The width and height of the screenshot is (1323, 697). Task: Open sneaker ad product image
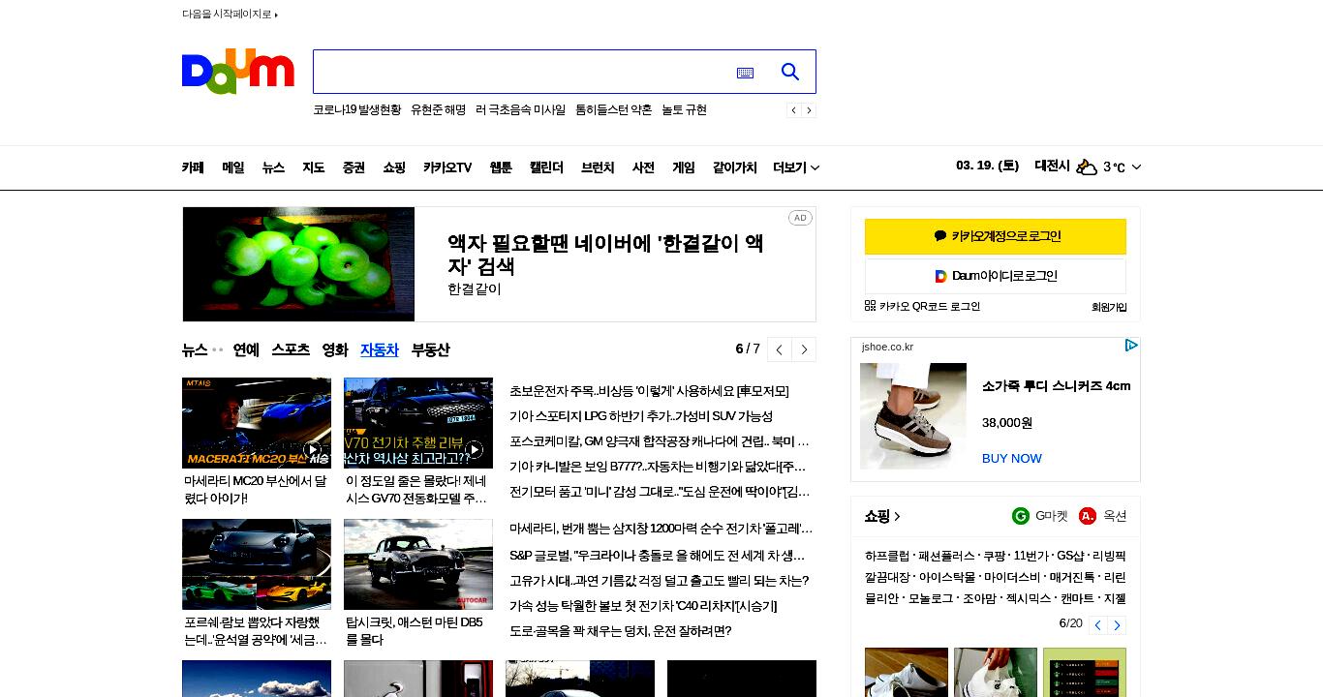[x=913, y=416]
